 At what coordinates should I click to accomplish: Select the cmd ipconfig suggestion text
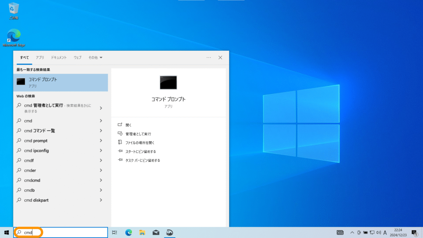pyautogui.click(x=36, y=150)
